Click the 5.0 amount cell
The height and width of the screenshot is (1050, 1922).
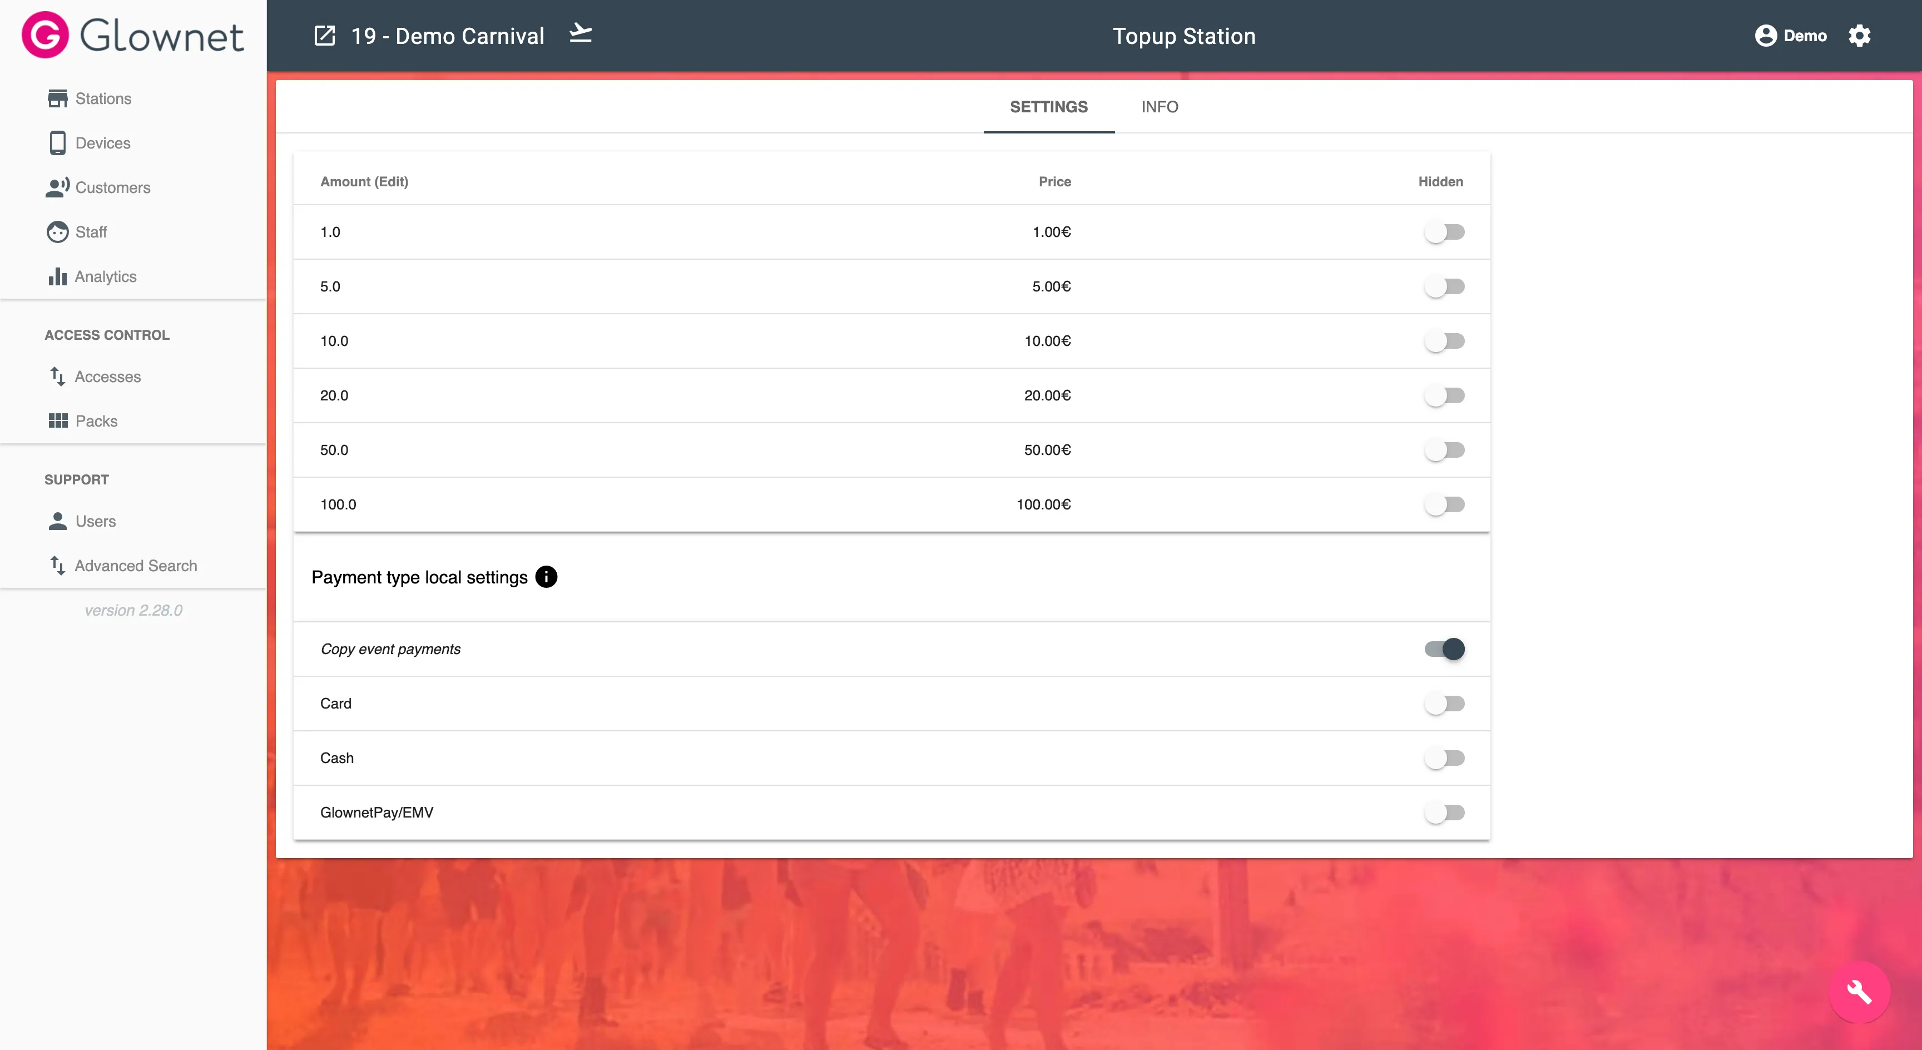tap(330, 286)
